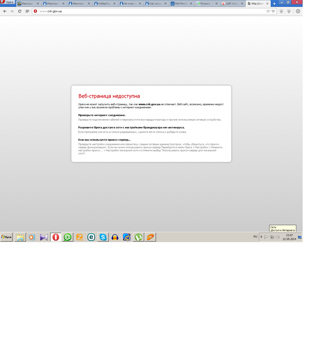Click the www.cvk.gov.ua address bar
This screenshot has height=361, width=318.
tap(147, 11)
